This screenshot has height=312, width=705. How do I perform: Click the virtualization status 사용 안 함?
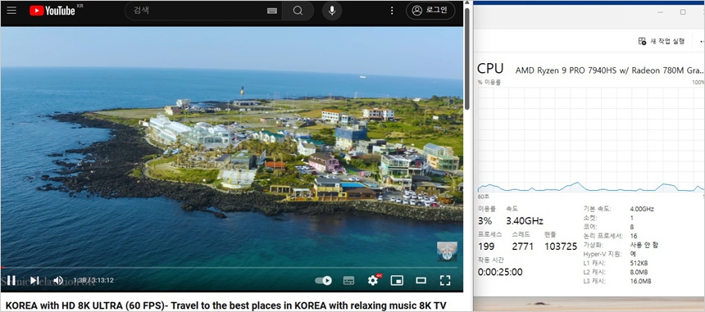[644, 245]
